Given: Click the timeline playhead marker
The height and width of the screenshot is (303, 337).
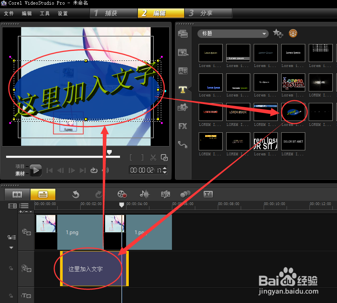Looking at the screenshot, I should click(122, 205).
